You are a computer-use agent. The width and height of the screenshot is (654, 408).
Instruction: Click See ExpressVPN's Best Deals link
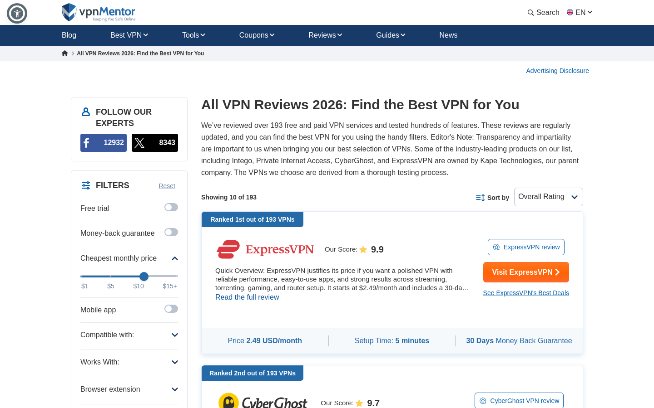click(x=526, y=293)
